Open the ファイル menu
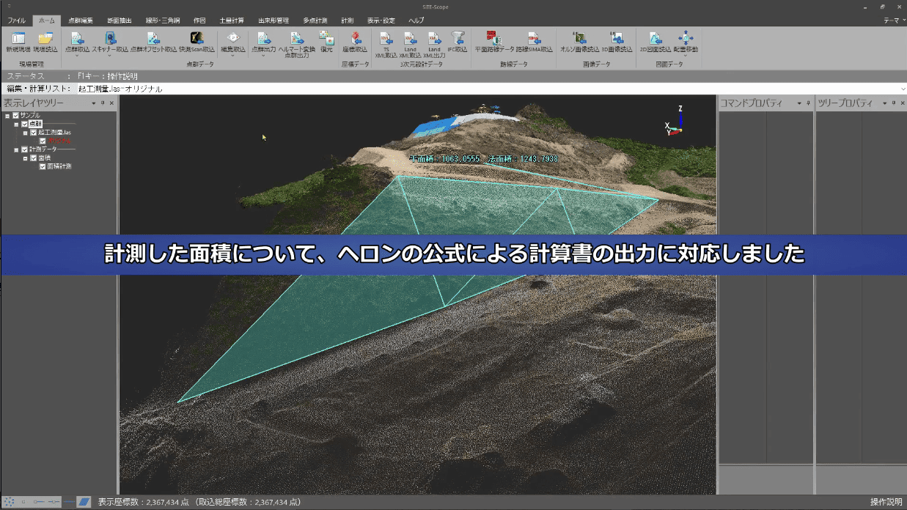 (16, 21)
